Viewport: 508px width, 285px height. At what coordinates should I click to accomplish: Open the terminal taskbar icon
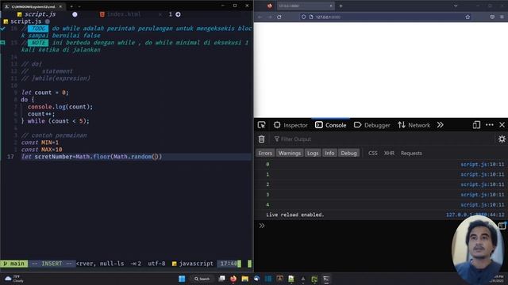[x=326, y=279]
